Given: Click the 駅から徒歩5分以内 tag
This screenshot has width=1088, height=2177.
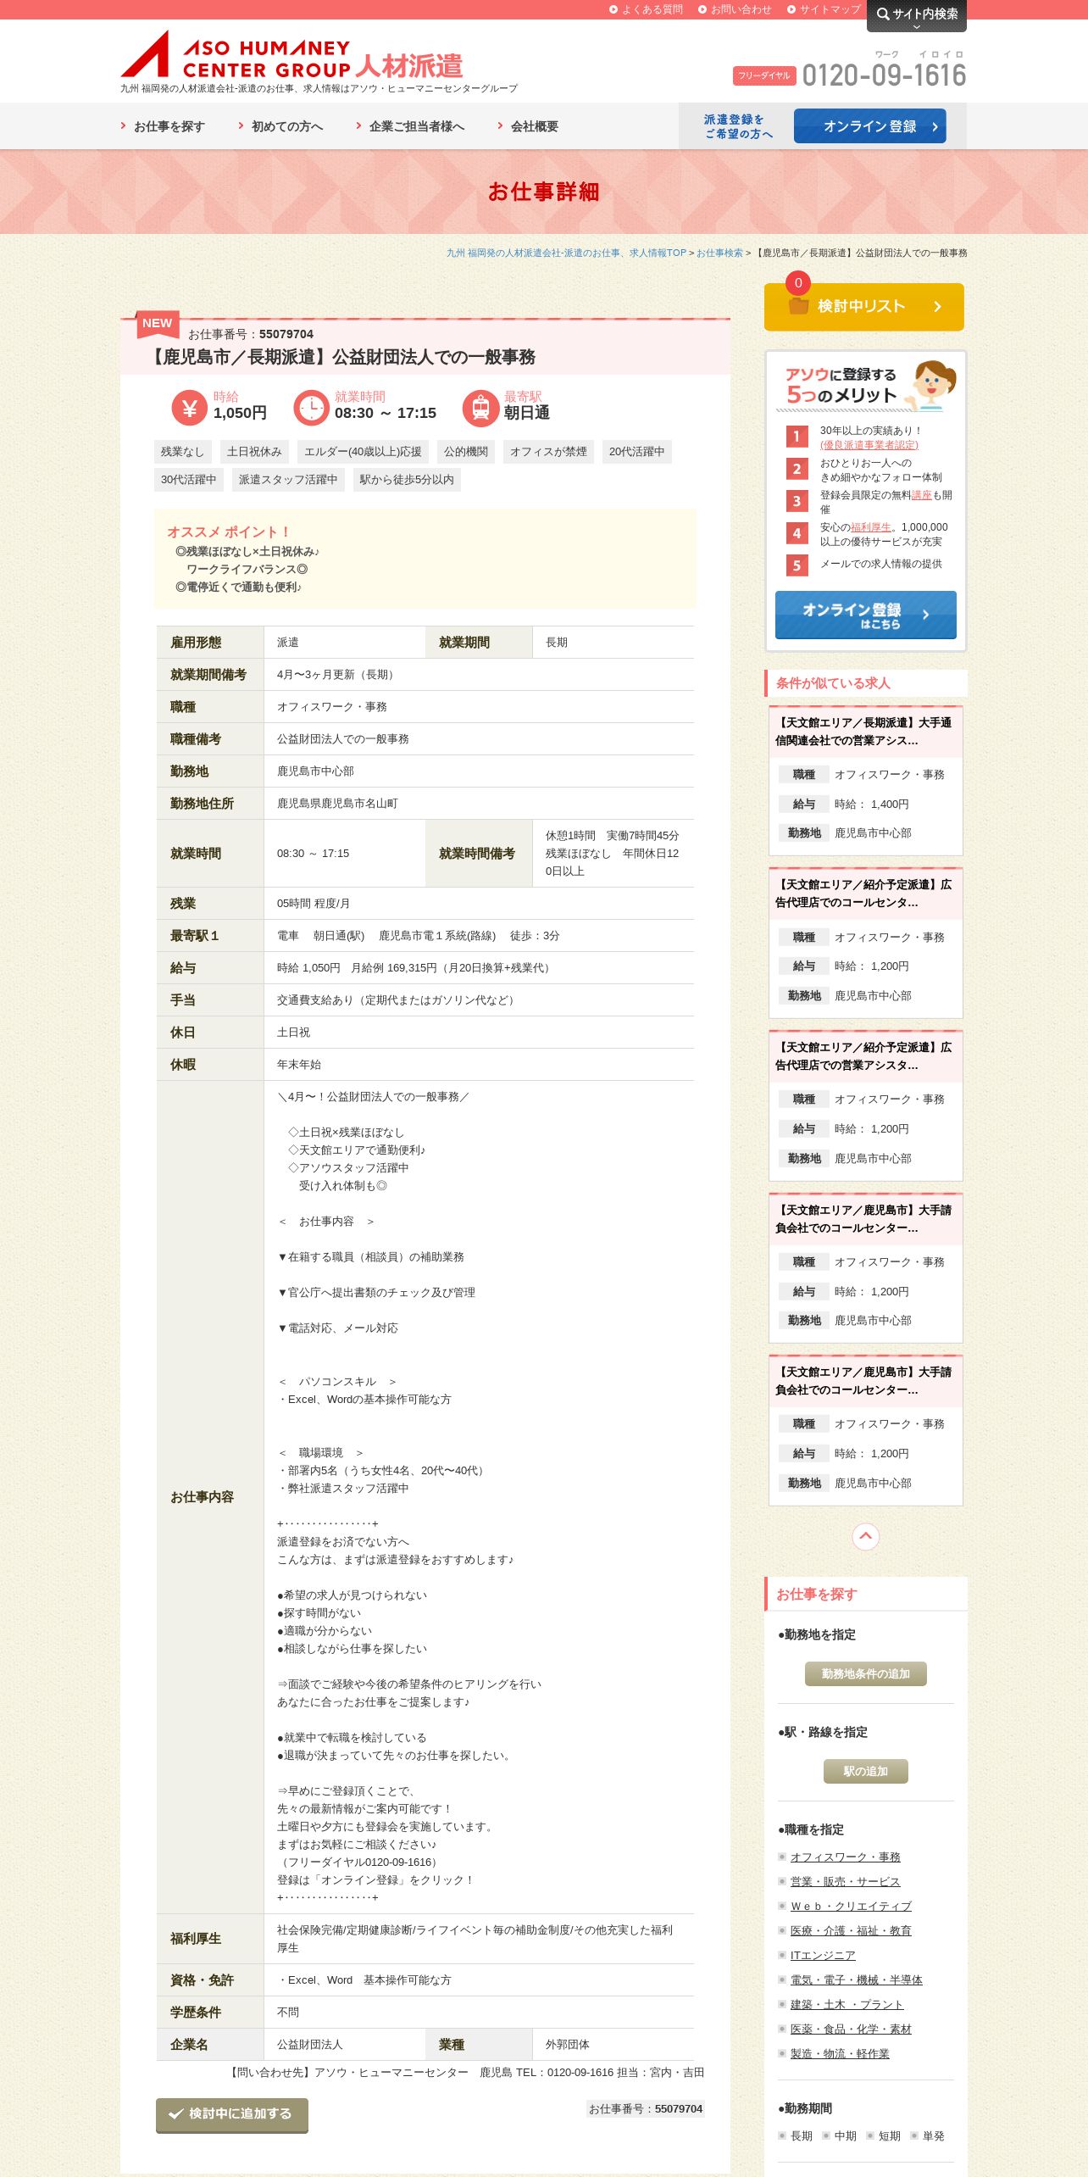Looking at the screenshot, I should tap(407, 480).
